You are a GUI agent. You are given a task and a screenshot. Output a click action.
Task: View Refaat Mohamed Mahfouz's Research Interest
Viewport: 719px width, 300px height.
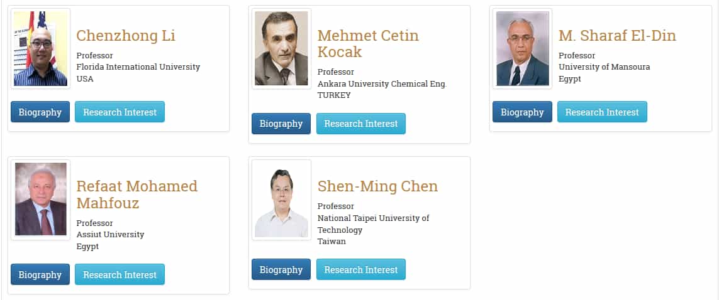[120, 275]
